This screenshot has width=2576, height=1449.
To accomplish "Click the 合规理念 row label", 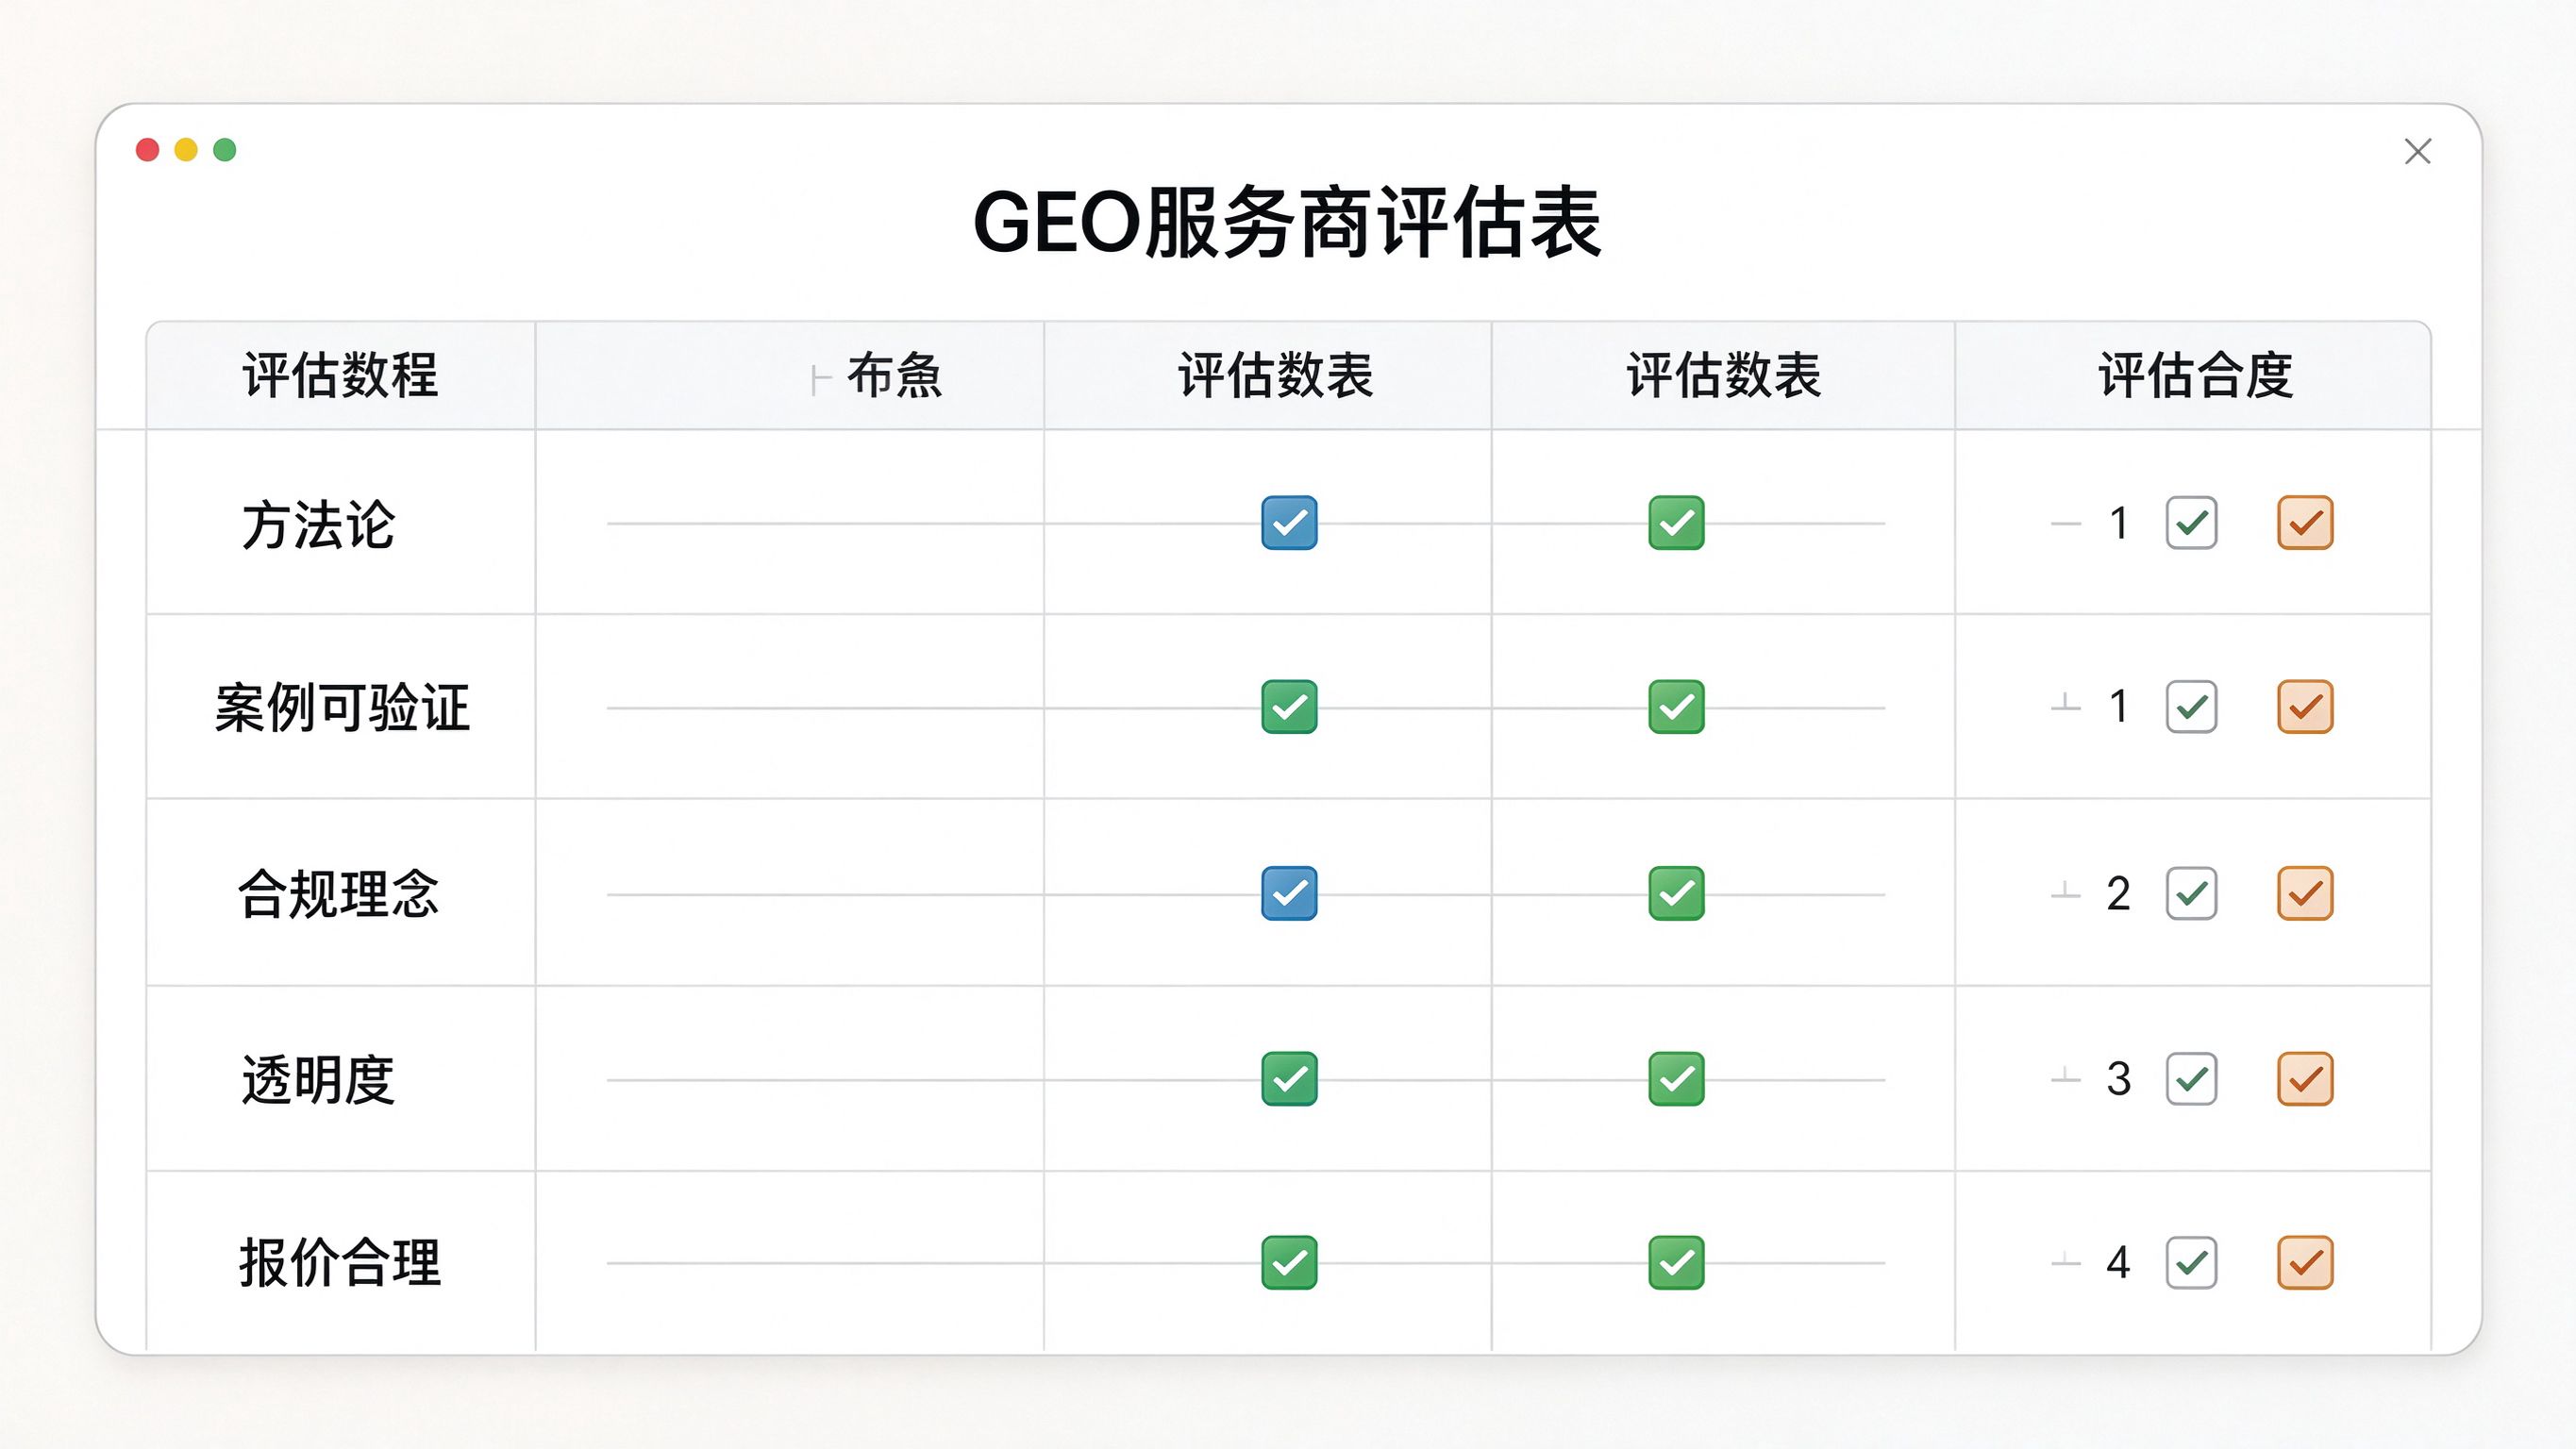I will [x=338, y=894].
